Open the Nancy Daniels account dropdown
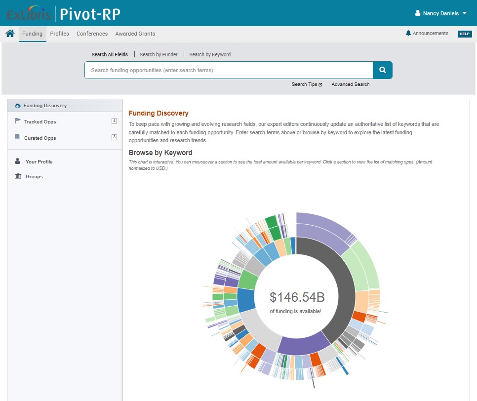The height and width of the screenshot is (401, 477). (440, 13)
